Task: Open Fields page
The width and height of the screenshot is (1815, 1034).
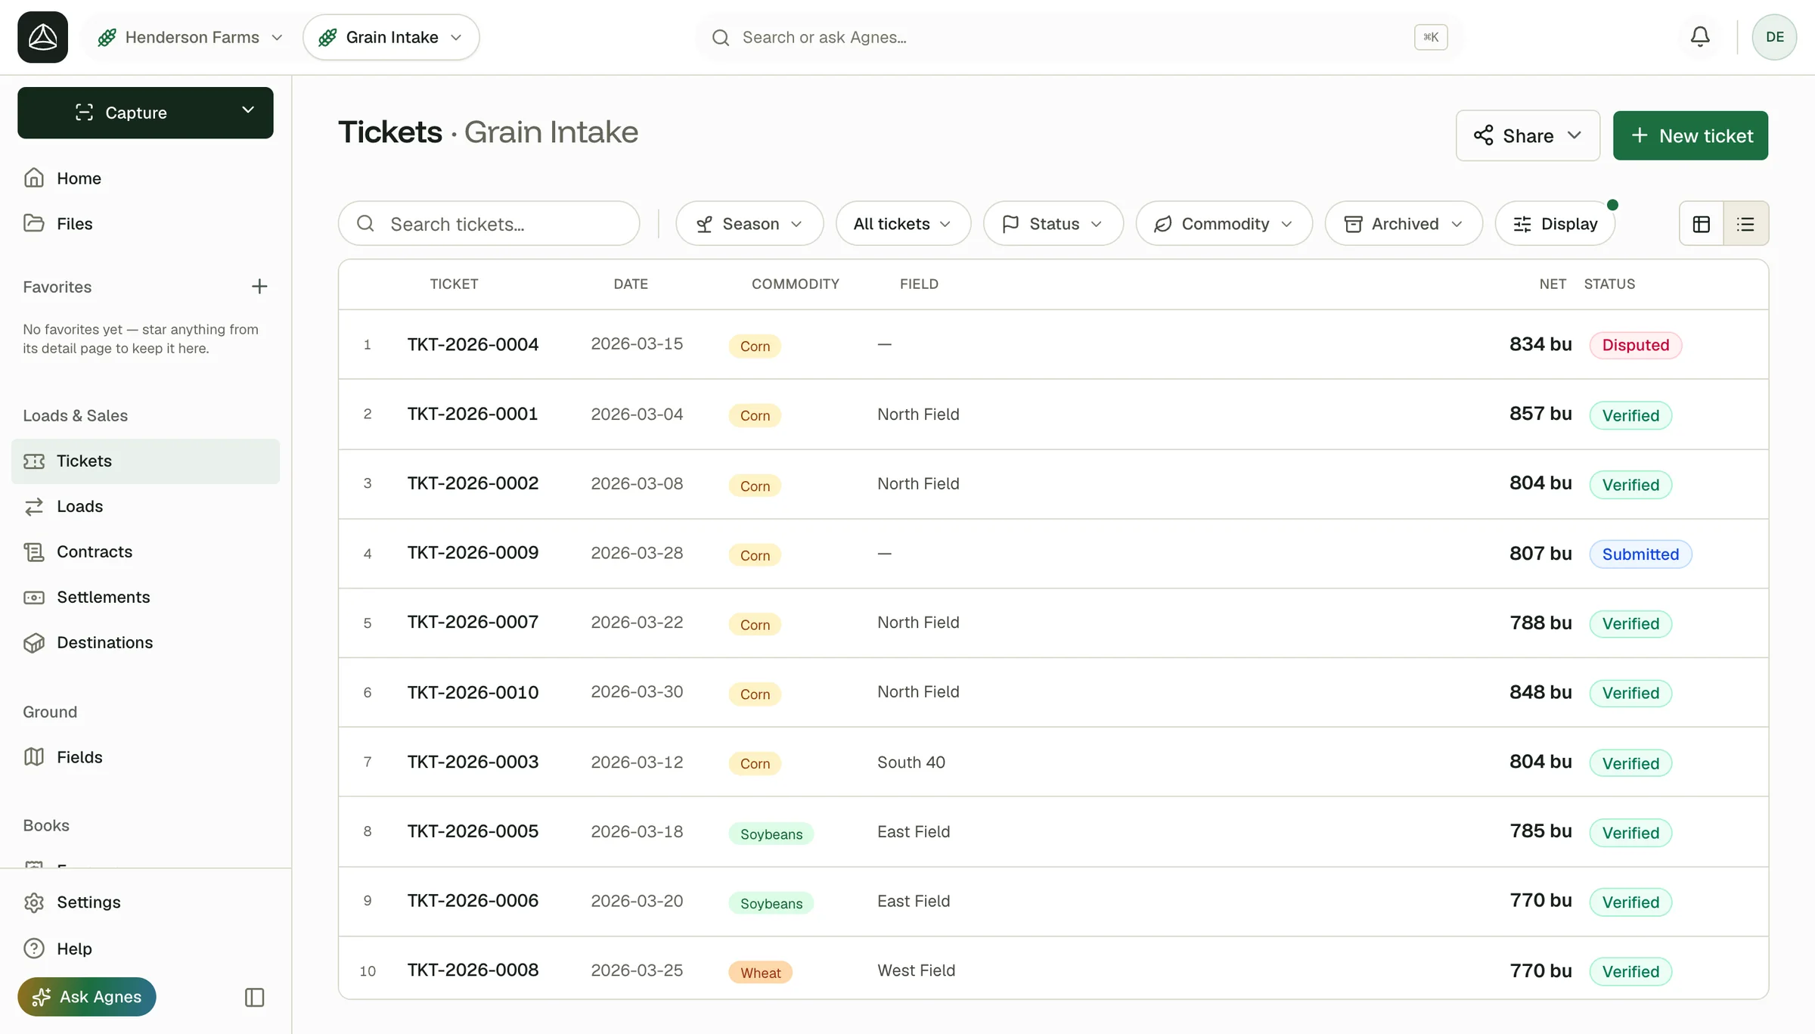Action: 145,757
